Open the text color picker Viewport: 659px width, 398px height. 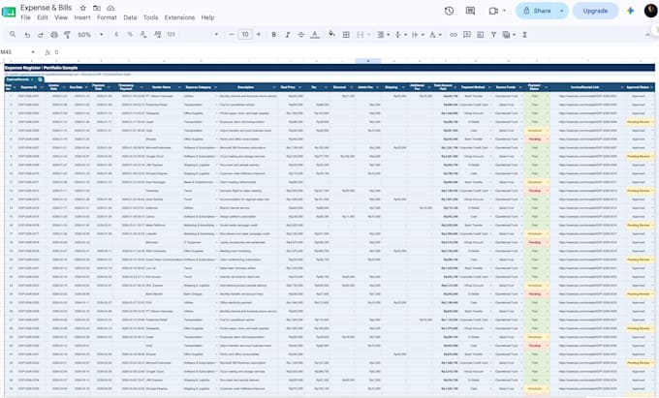tap(315, 35)
